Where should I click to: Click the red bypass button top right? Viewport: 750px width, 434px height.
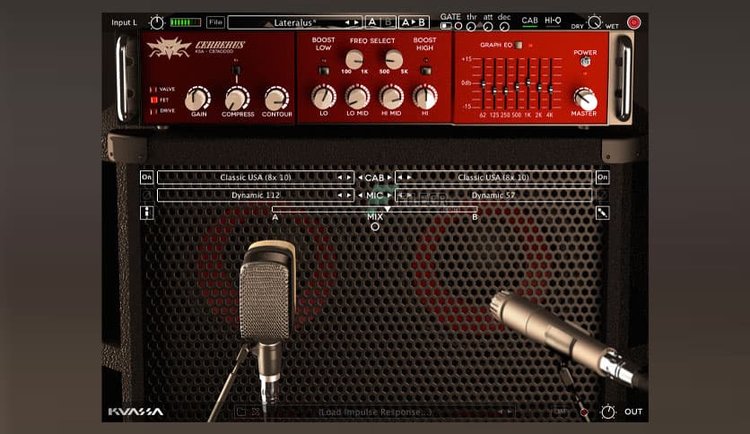pos(633,22)
